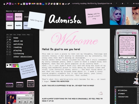
Task: Click the Doctor Who image thumbnail
Action: [124, 16]
